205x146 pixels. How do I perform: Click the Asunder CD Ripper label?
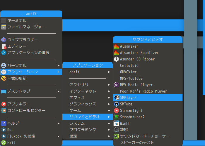point(137,59)
